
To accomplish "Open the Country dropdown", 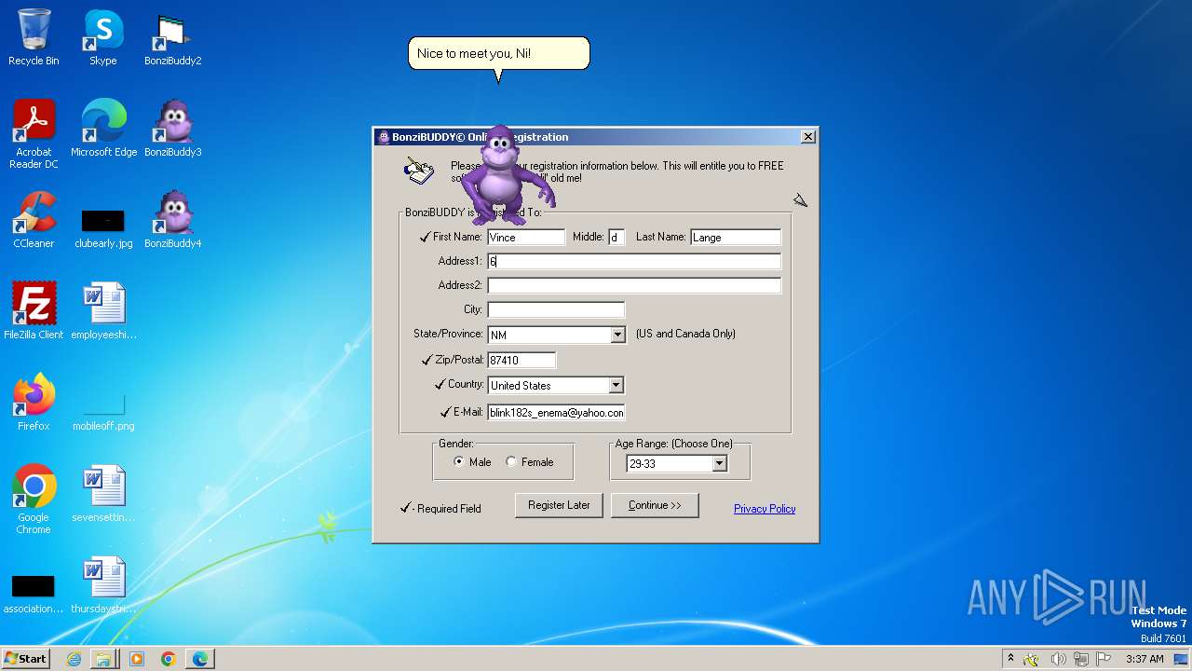I will click(616, 385).
